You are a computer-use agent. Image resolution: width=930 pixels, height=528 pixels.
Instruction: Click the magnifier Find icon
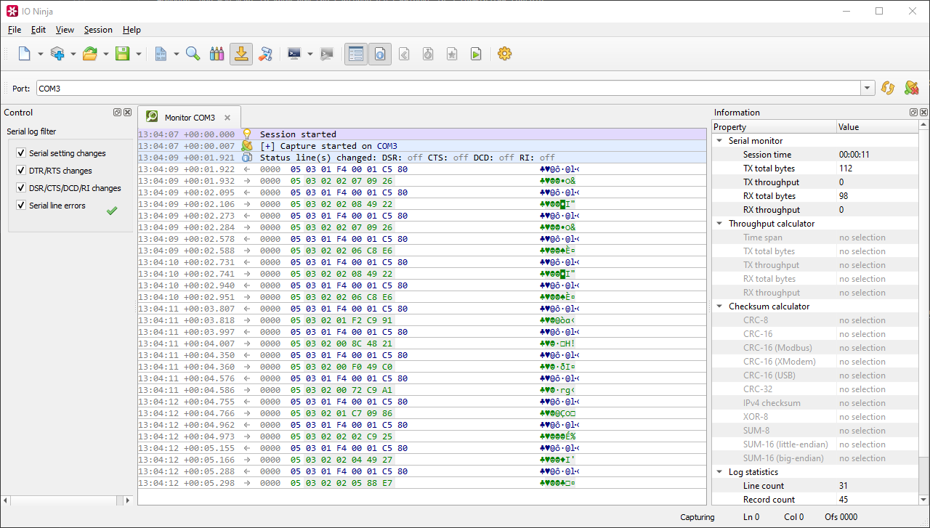coord(193,54)
